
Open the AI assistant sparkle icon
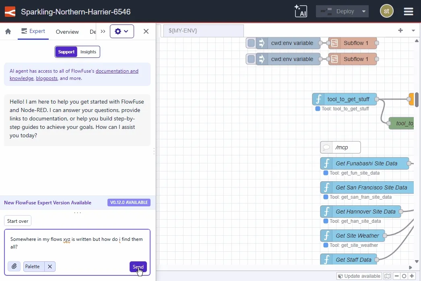(x=300, y=11)
